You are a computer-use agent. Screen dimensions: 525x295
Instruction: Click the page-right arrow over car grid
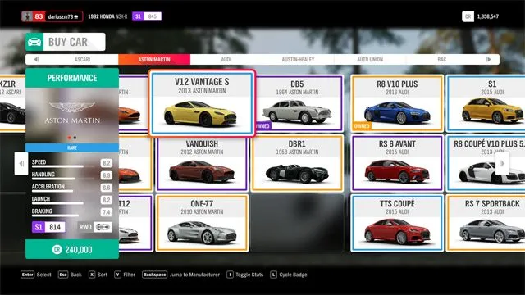502,163
